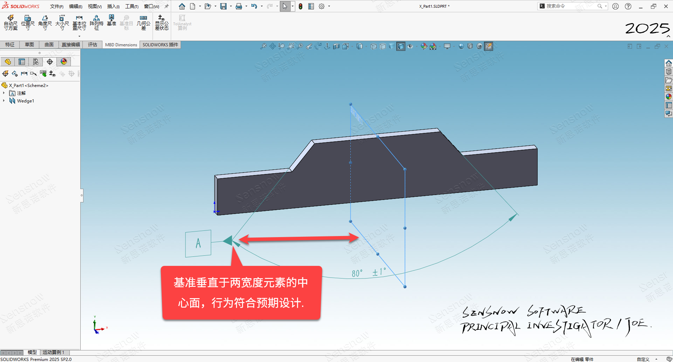Click the 基准 datum tool in ribbon
Viewport: 673px width, 362px height.
tap(112, 20)
